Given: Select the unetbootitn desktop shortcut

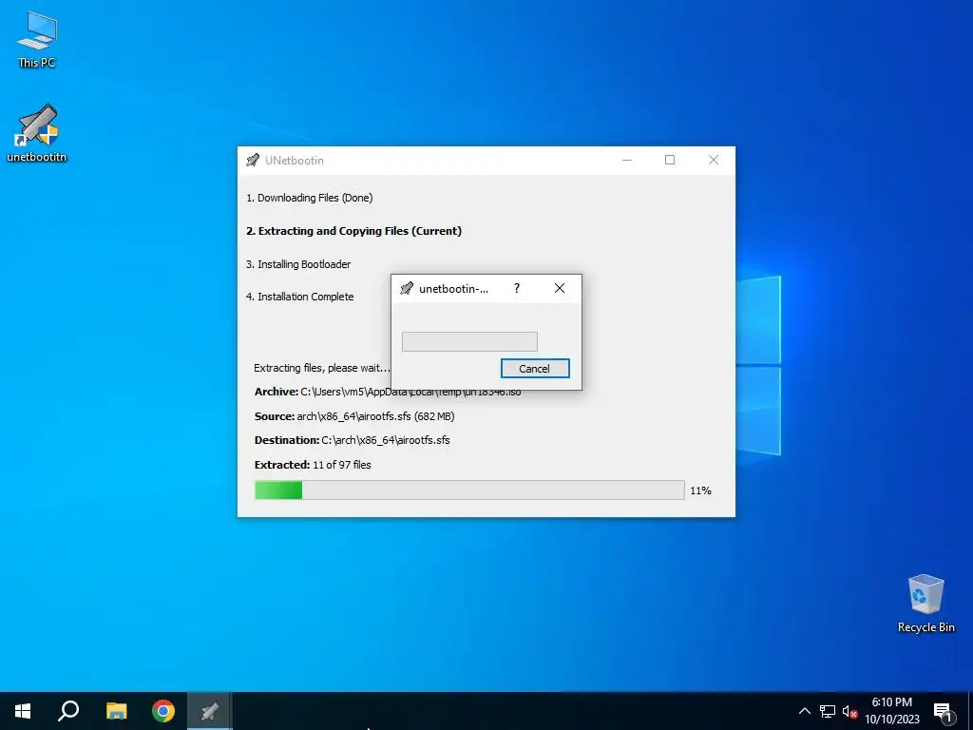Looking at the screenshot, I should pos(37,133).
